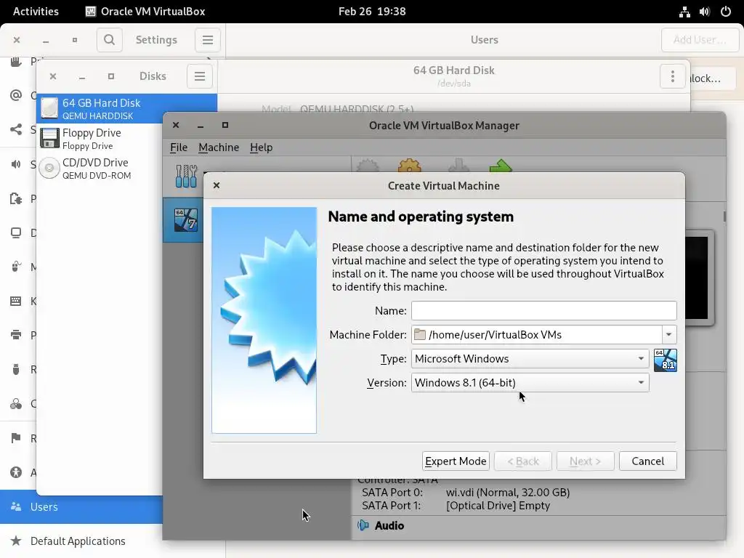Select the 64 GB Hard Disk icon in Disks
744x558 pixels.
49,108
